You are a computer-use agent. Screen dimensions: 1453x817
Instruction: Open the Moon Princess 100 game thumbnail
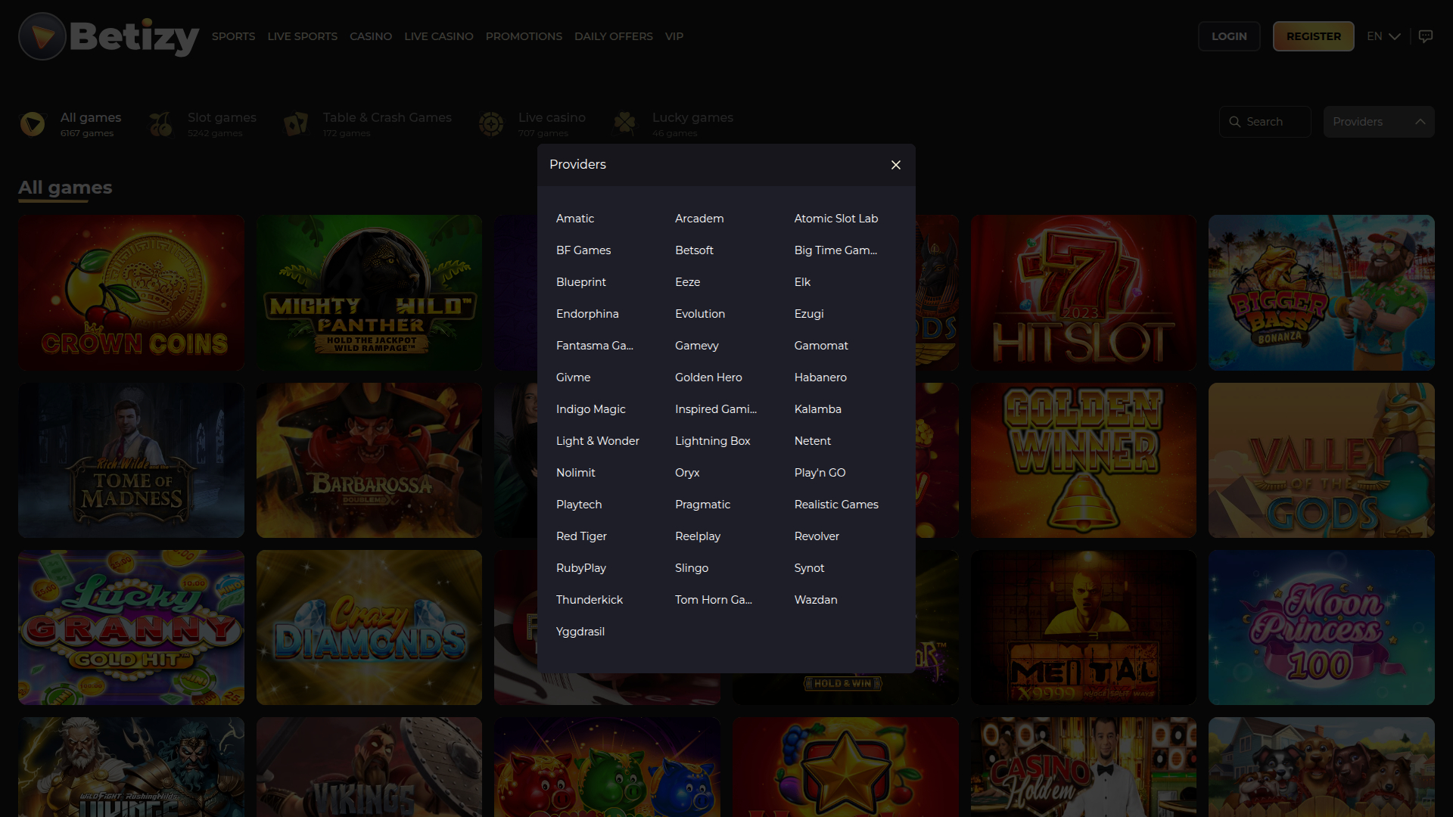click(1320, 626)
